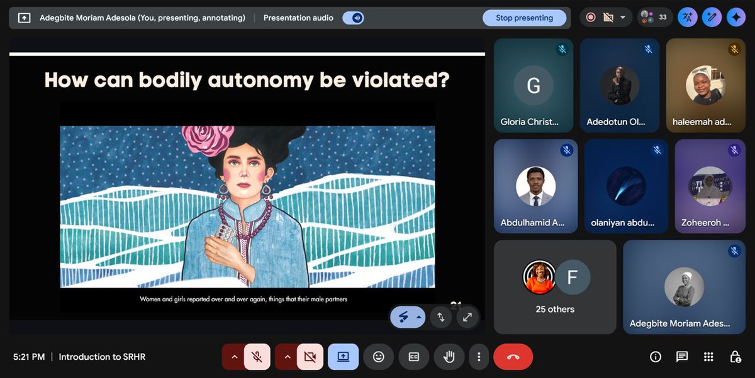Click the up-down arrows icon on the presentation
755x378 pixels.
[x=440, y=317]
